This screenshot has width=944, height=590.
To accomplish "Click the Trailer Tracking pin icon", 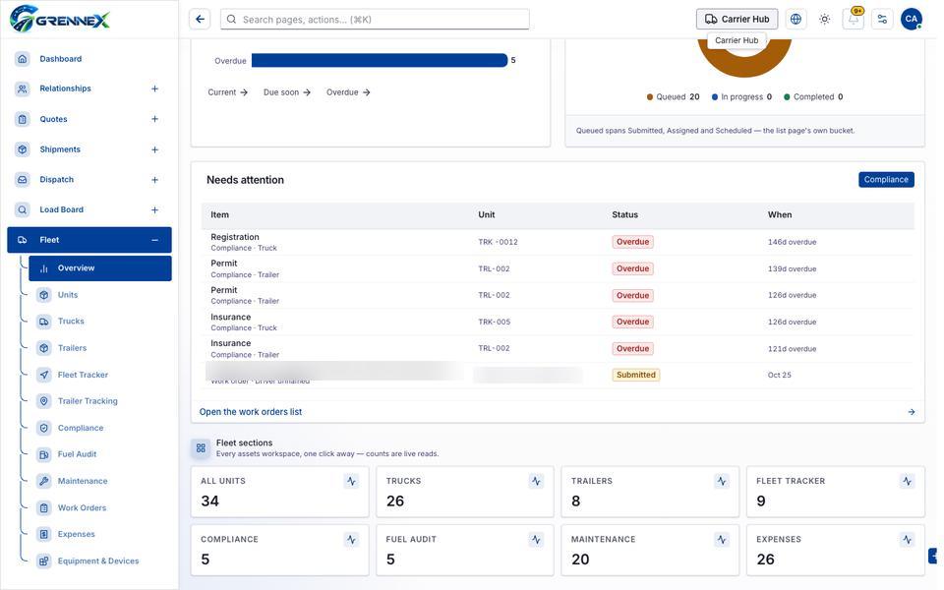I will [x=44, y=401].
